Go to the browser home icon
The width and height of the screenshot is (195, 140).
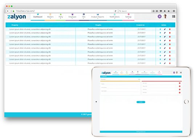click(x=168, y=11)
